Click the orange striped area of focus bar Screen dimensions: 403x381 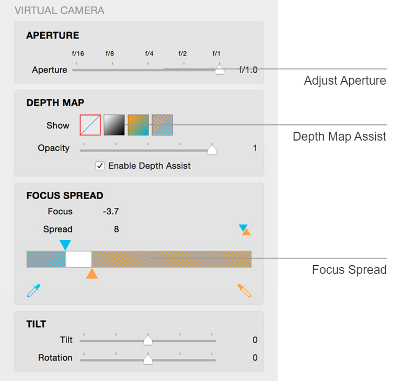click(171, 259)
